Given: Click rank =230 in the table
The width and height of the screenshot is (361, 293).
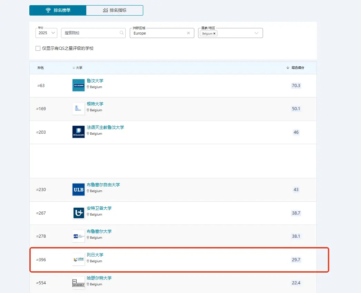Looking at the screenshot, I should pos(41,190).
